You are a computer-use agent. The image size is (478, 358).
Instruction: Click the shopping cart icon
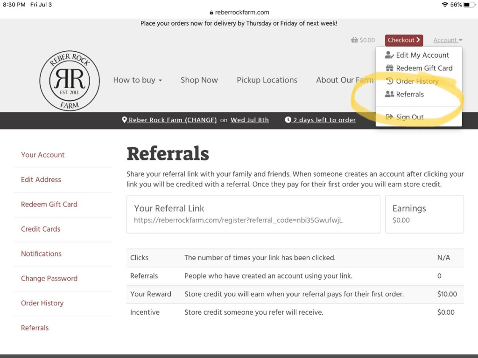point(354,40)
